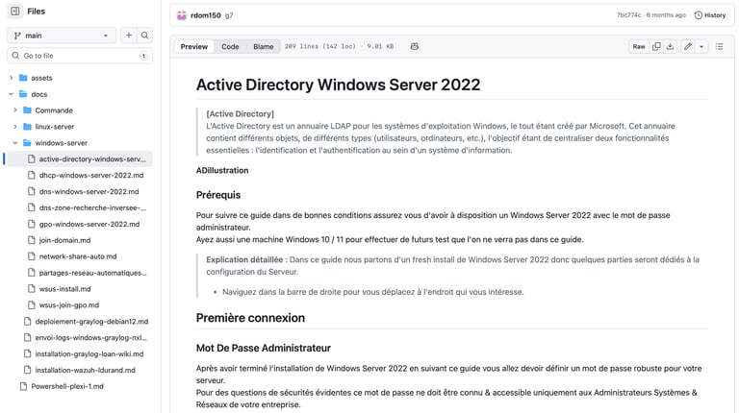Open wsus-join-gpo.md file
Image resolution: width=739 pixels, height=413 pixels.
point(69,304)
